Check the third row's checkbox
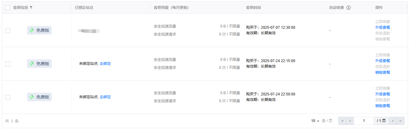The image size is (411, 130). point(8,97)
